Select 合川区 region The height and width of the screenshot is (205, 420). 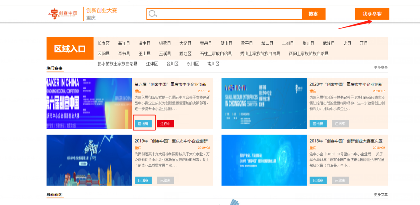point(173,64)
